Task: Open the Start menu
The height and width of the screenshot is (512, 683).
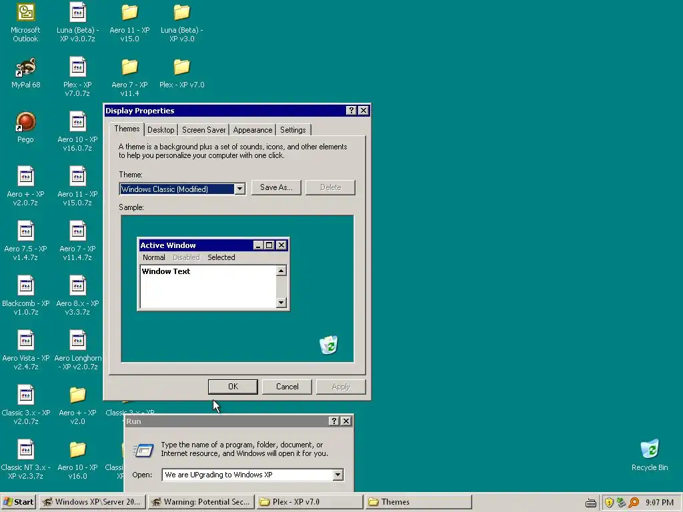Action: (x=18, y=502)
